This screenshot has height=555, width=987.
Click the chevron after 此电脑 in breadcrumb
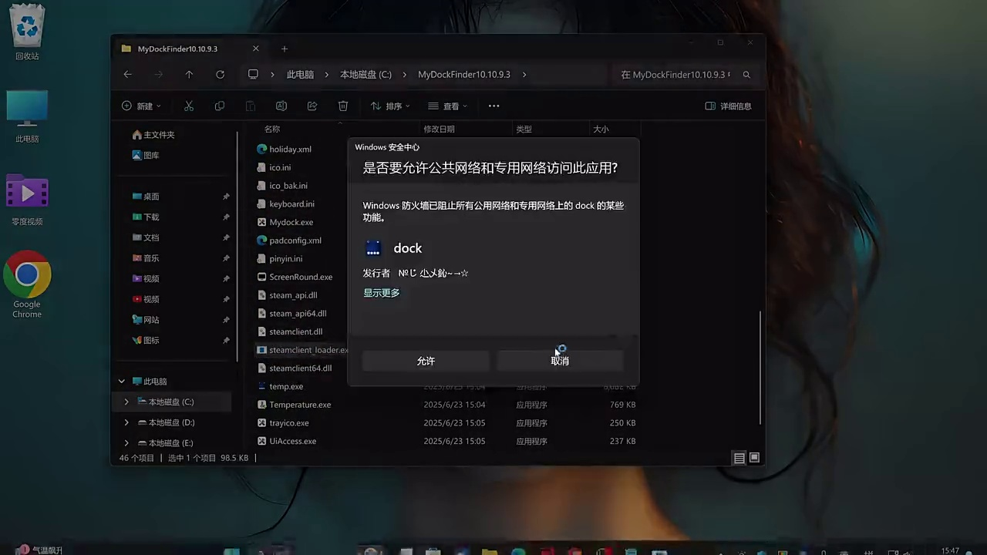[327, 75]
